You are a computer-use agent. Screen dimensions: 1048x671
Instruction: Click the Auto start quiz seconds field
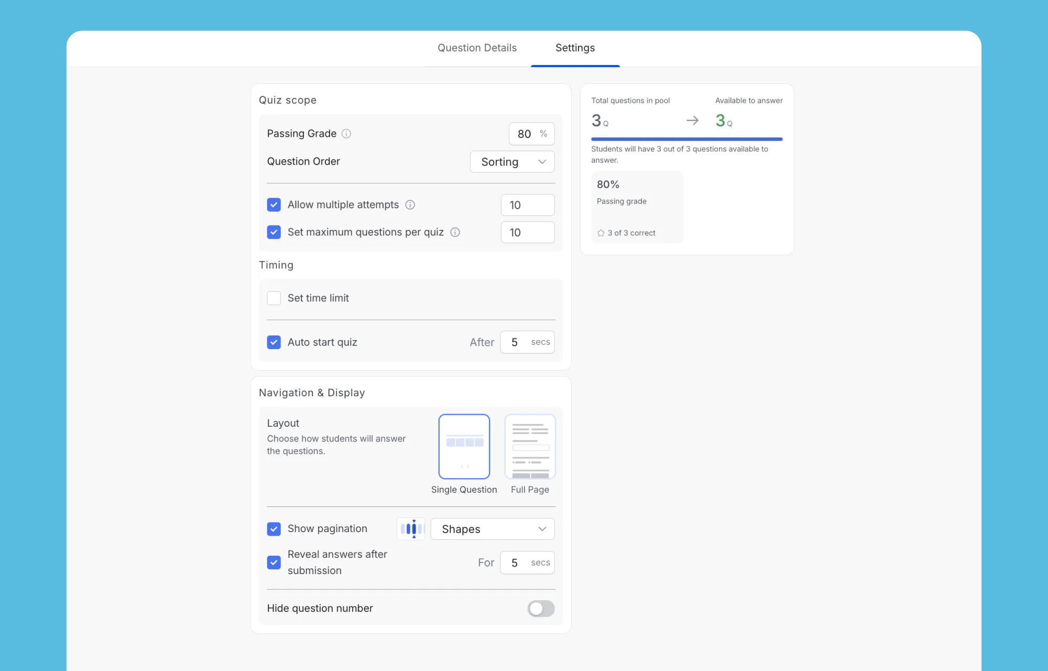527,342
